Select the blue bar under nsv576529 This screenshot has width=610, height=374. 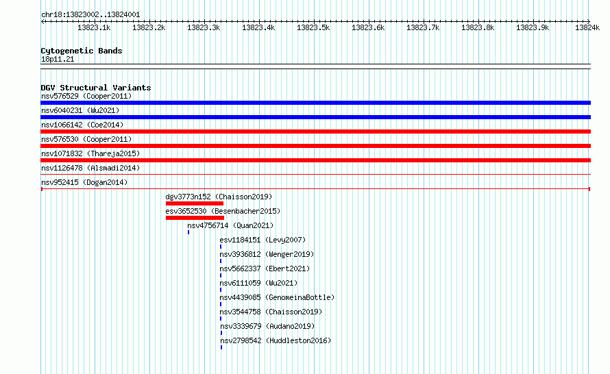(315, 103)
